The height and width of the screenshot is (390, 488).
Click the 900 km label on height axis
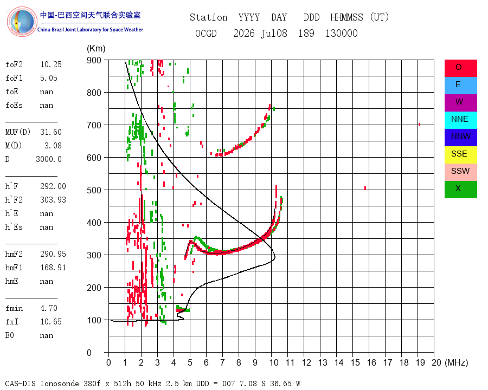pos(94,60)
